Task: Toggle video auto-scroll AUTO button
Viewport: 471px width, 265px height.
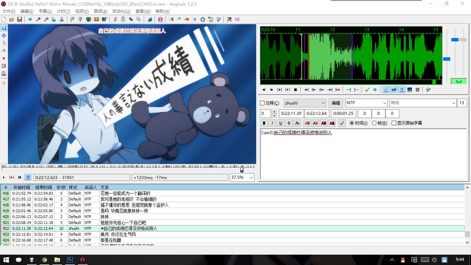Action: [28, 177]
